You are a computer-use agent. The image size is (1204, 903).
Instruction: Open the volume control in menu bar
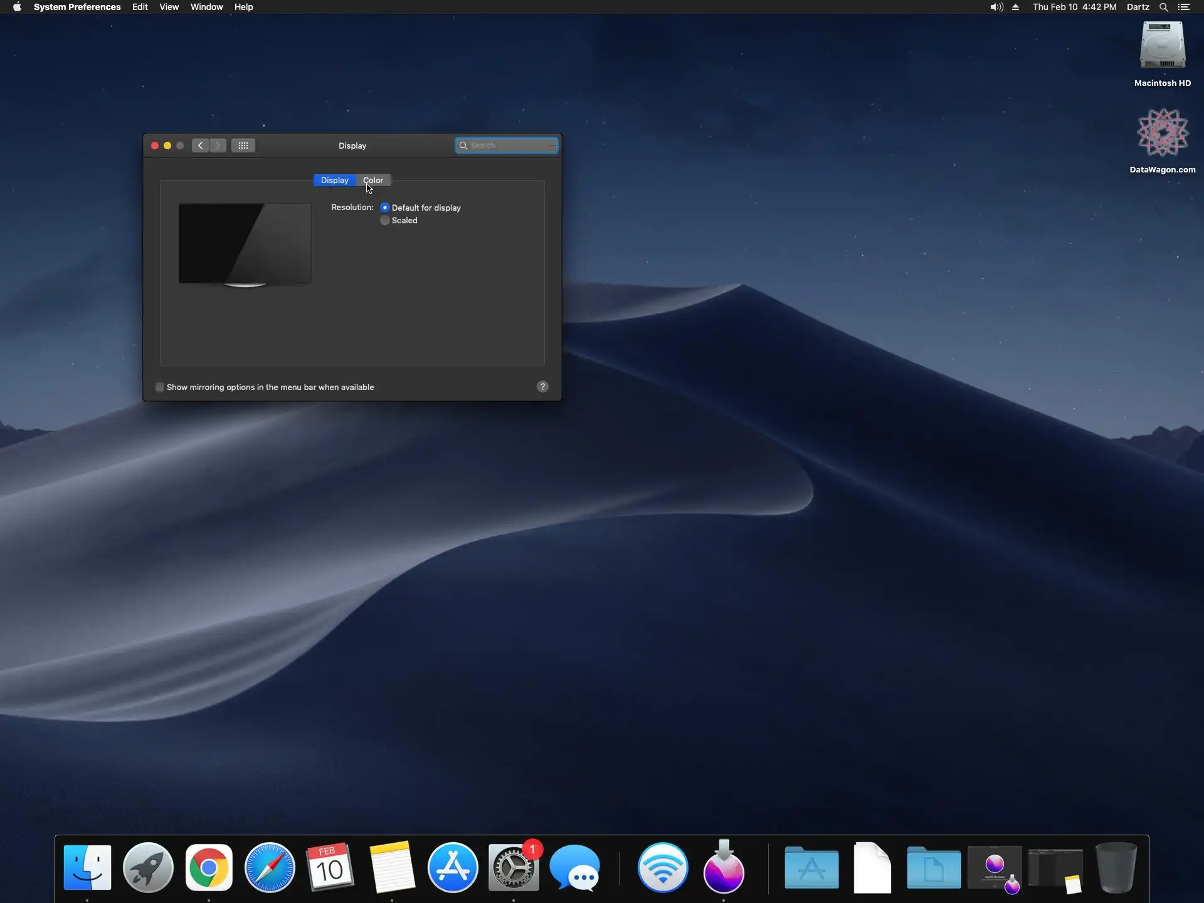996,7
